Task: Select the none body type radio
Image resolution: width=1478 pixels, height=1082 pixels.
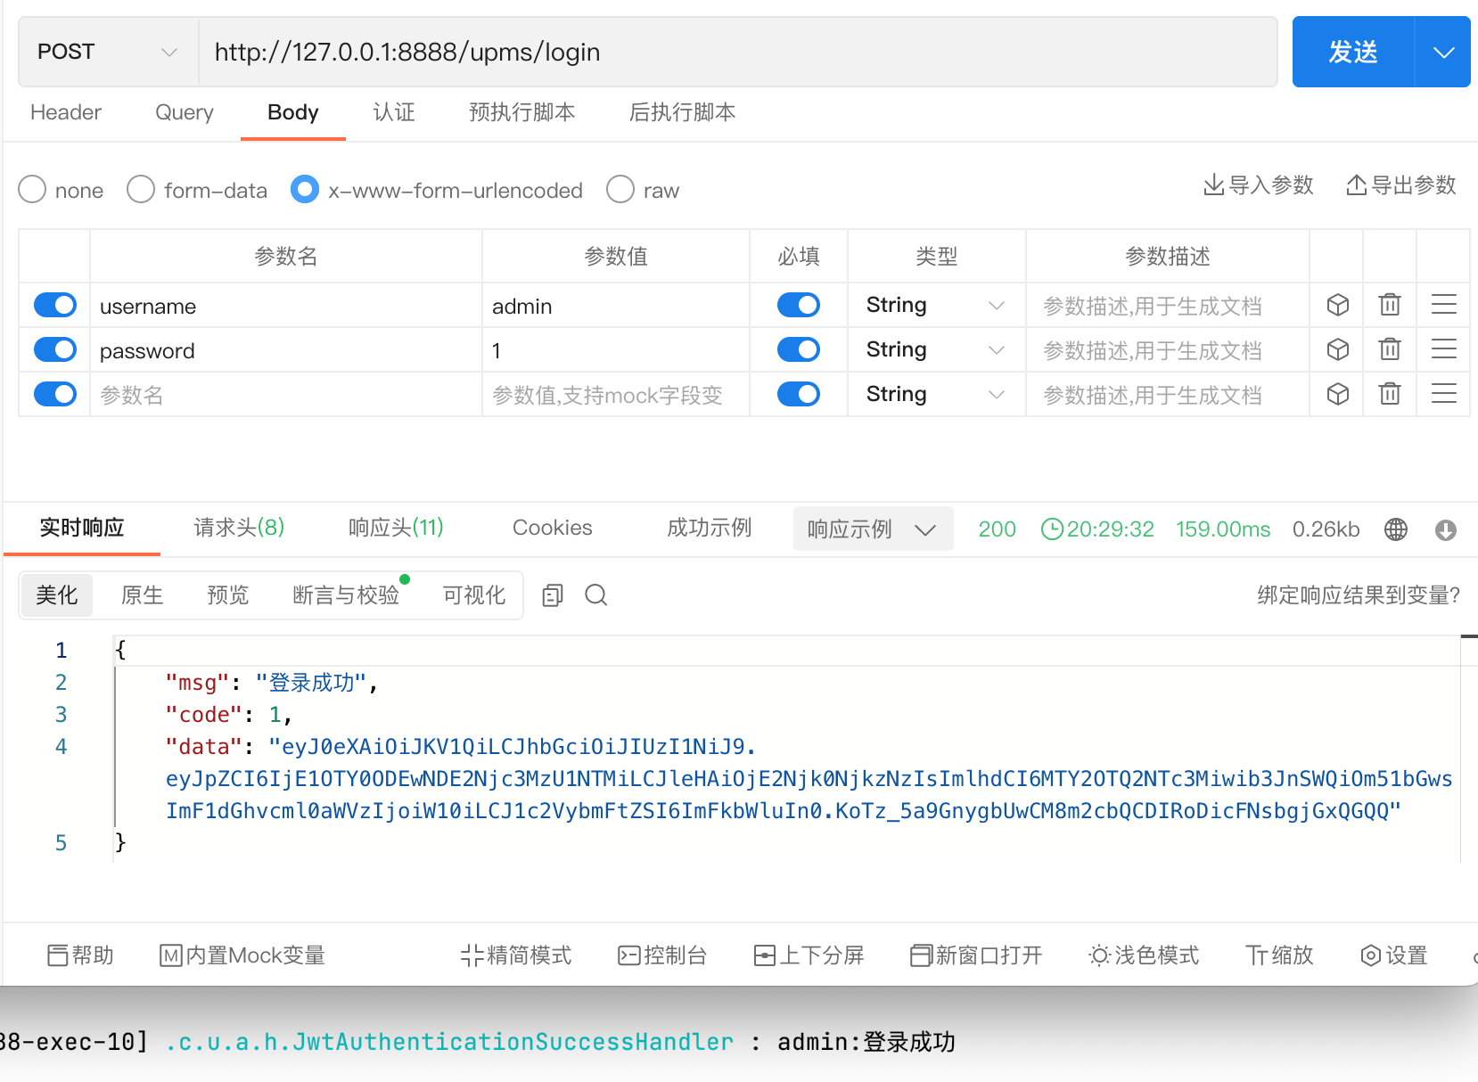Action: point(32,190)
